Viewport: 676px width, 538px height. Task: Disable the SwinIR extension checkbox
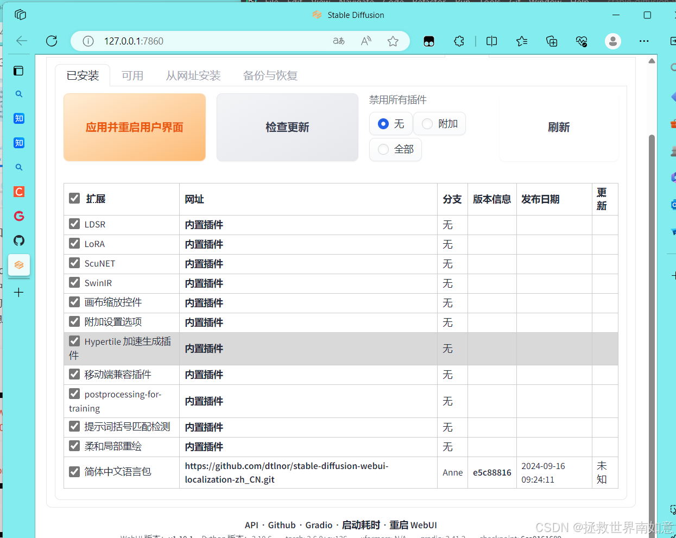click(x=75, y=282)
